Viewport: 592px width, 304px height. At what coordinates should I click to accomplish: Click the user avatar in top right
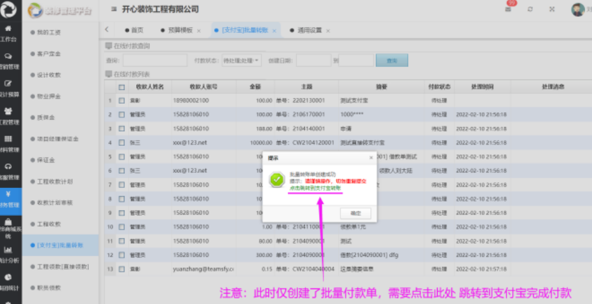point(577,9)
